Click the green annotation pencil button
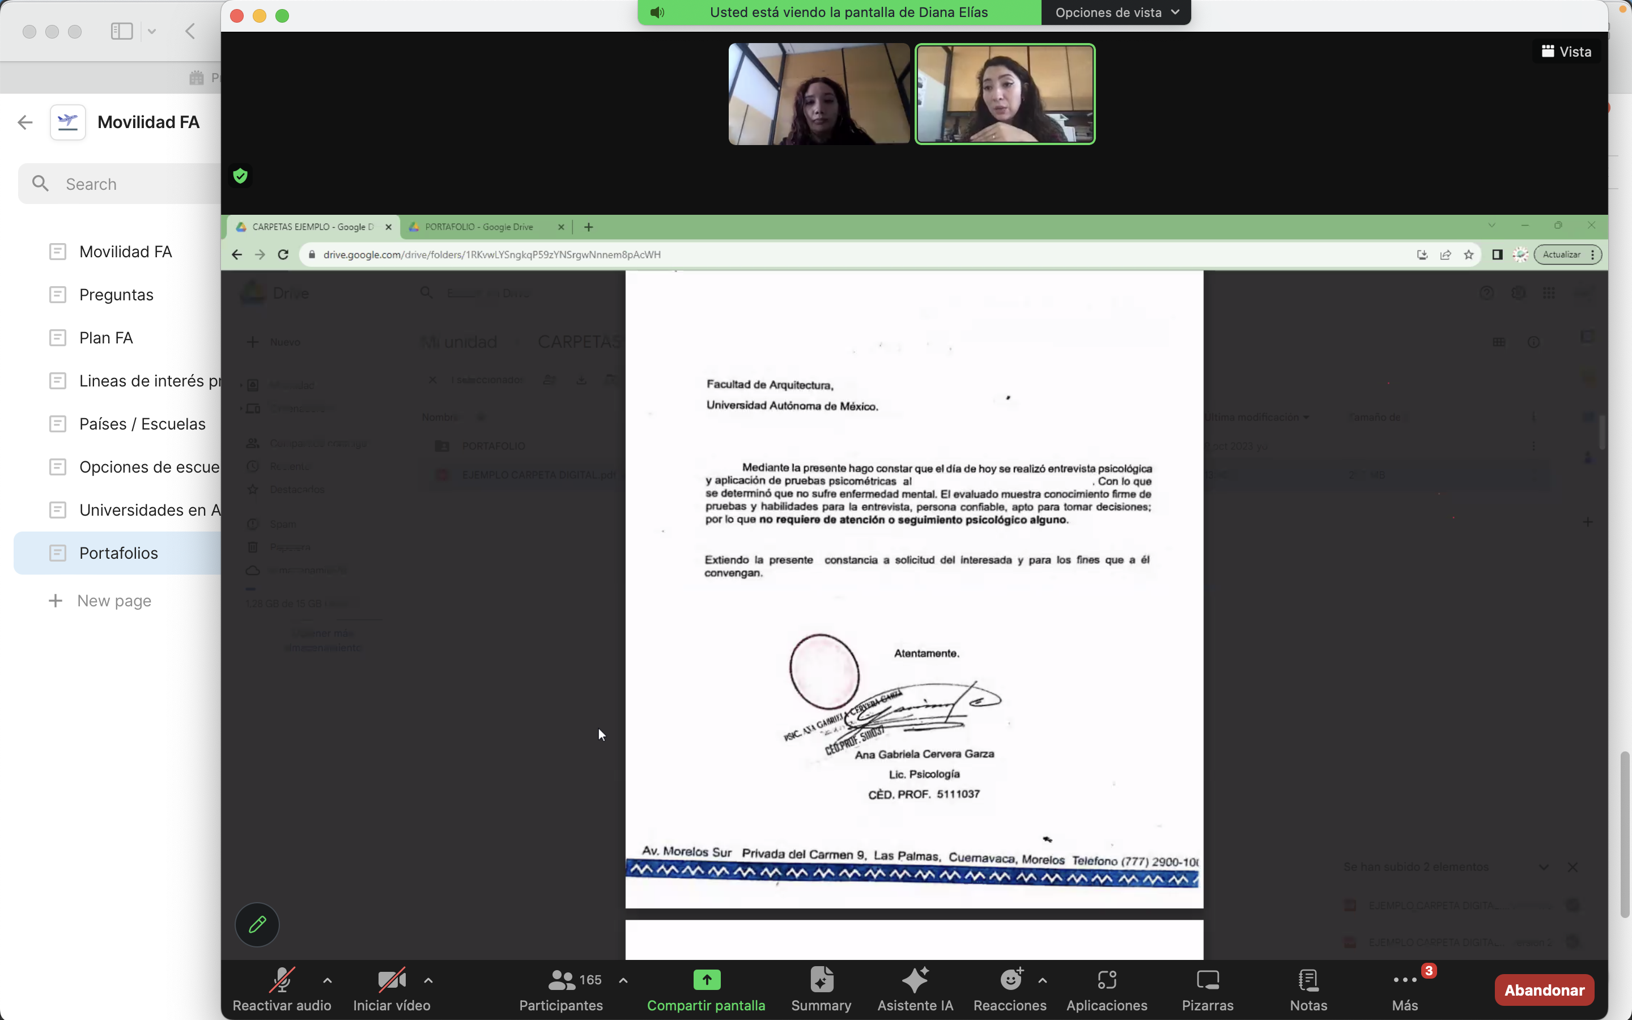Screen dimensions: 1632x1020 (257, 924)
